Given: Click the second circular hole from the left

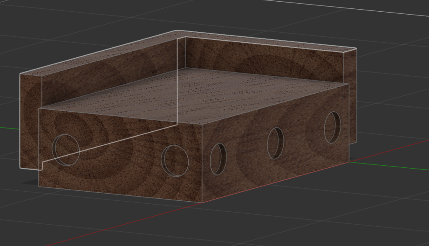Looking at the screenshot, I should (x=175, y=161).
